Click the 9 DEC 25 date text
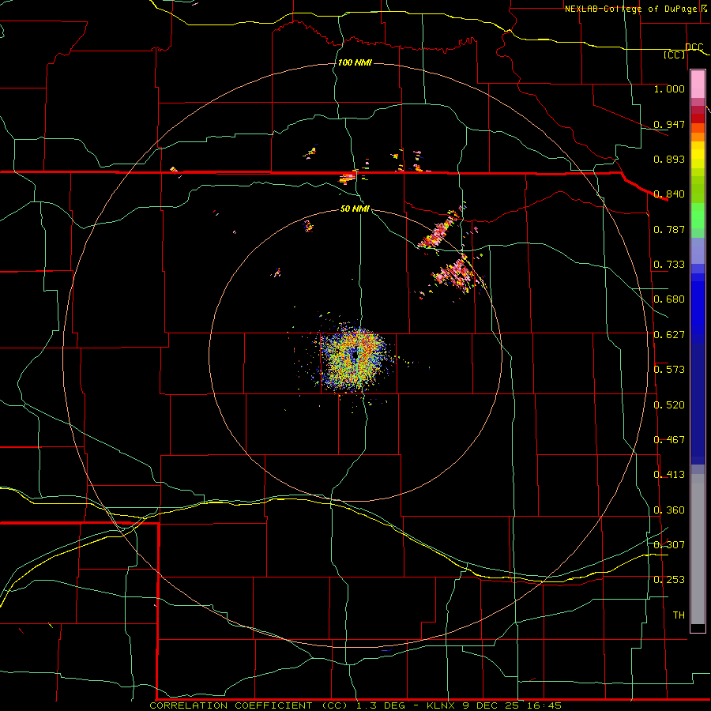 click(x=491, y=705)
